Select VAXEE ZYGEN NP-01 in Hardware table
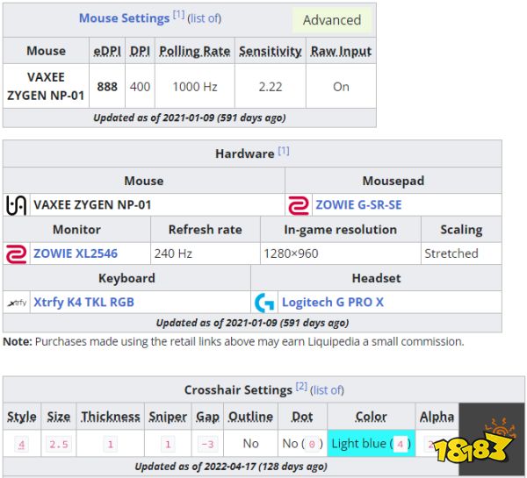 (92, 204)
